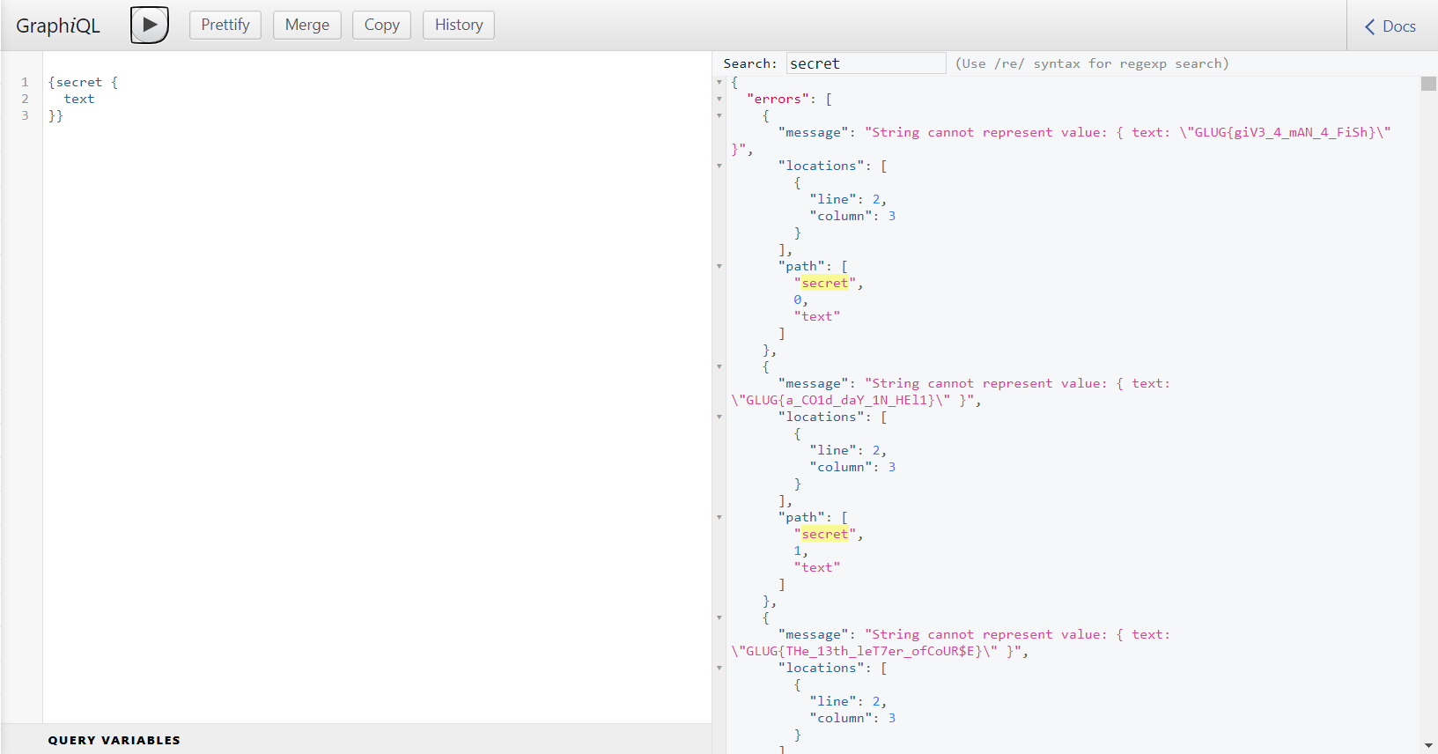Fold the second "path" array
Image resolution: width=1438 pixels, height=754 pixels.
tap(719, 517)
